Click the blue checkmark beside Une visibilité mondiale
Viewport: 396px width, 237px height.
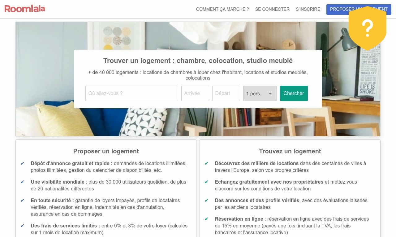tap(22, 182)
